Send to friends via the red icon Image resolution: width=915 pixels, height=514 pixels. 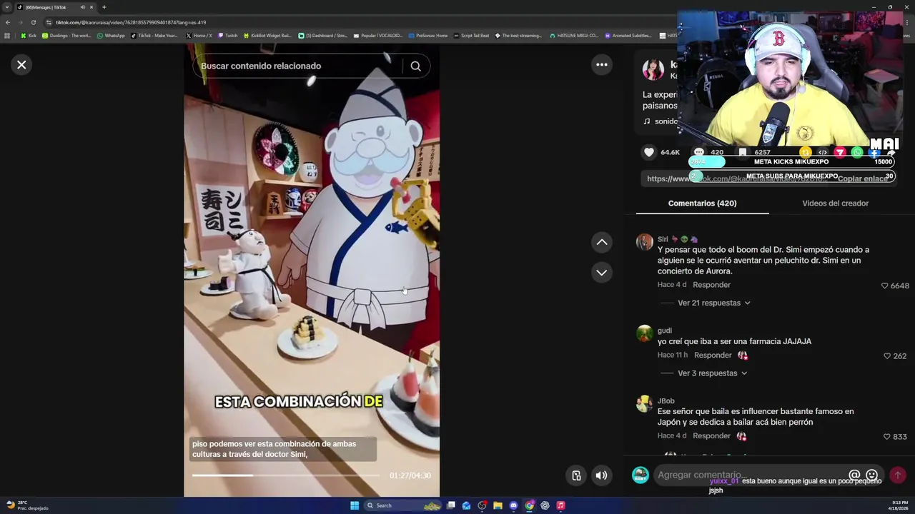[x=840, y=152]
